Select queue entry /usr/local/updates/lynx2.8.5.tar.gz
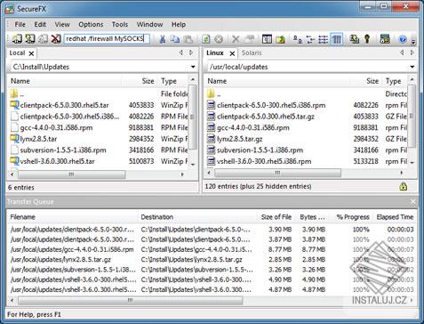This screenshot has width=424, height=324. pyautogui.click(x=60, y=259)
